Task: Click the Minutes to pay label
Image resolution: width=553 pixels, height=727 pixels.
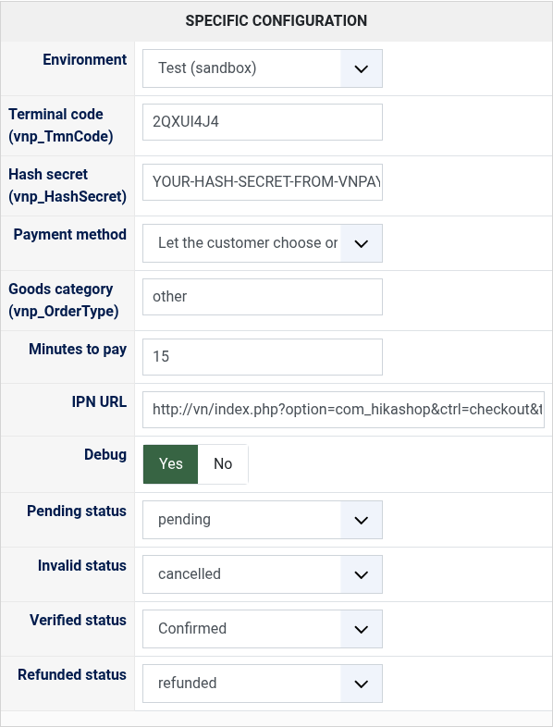Action: click(x=78, y=349)
